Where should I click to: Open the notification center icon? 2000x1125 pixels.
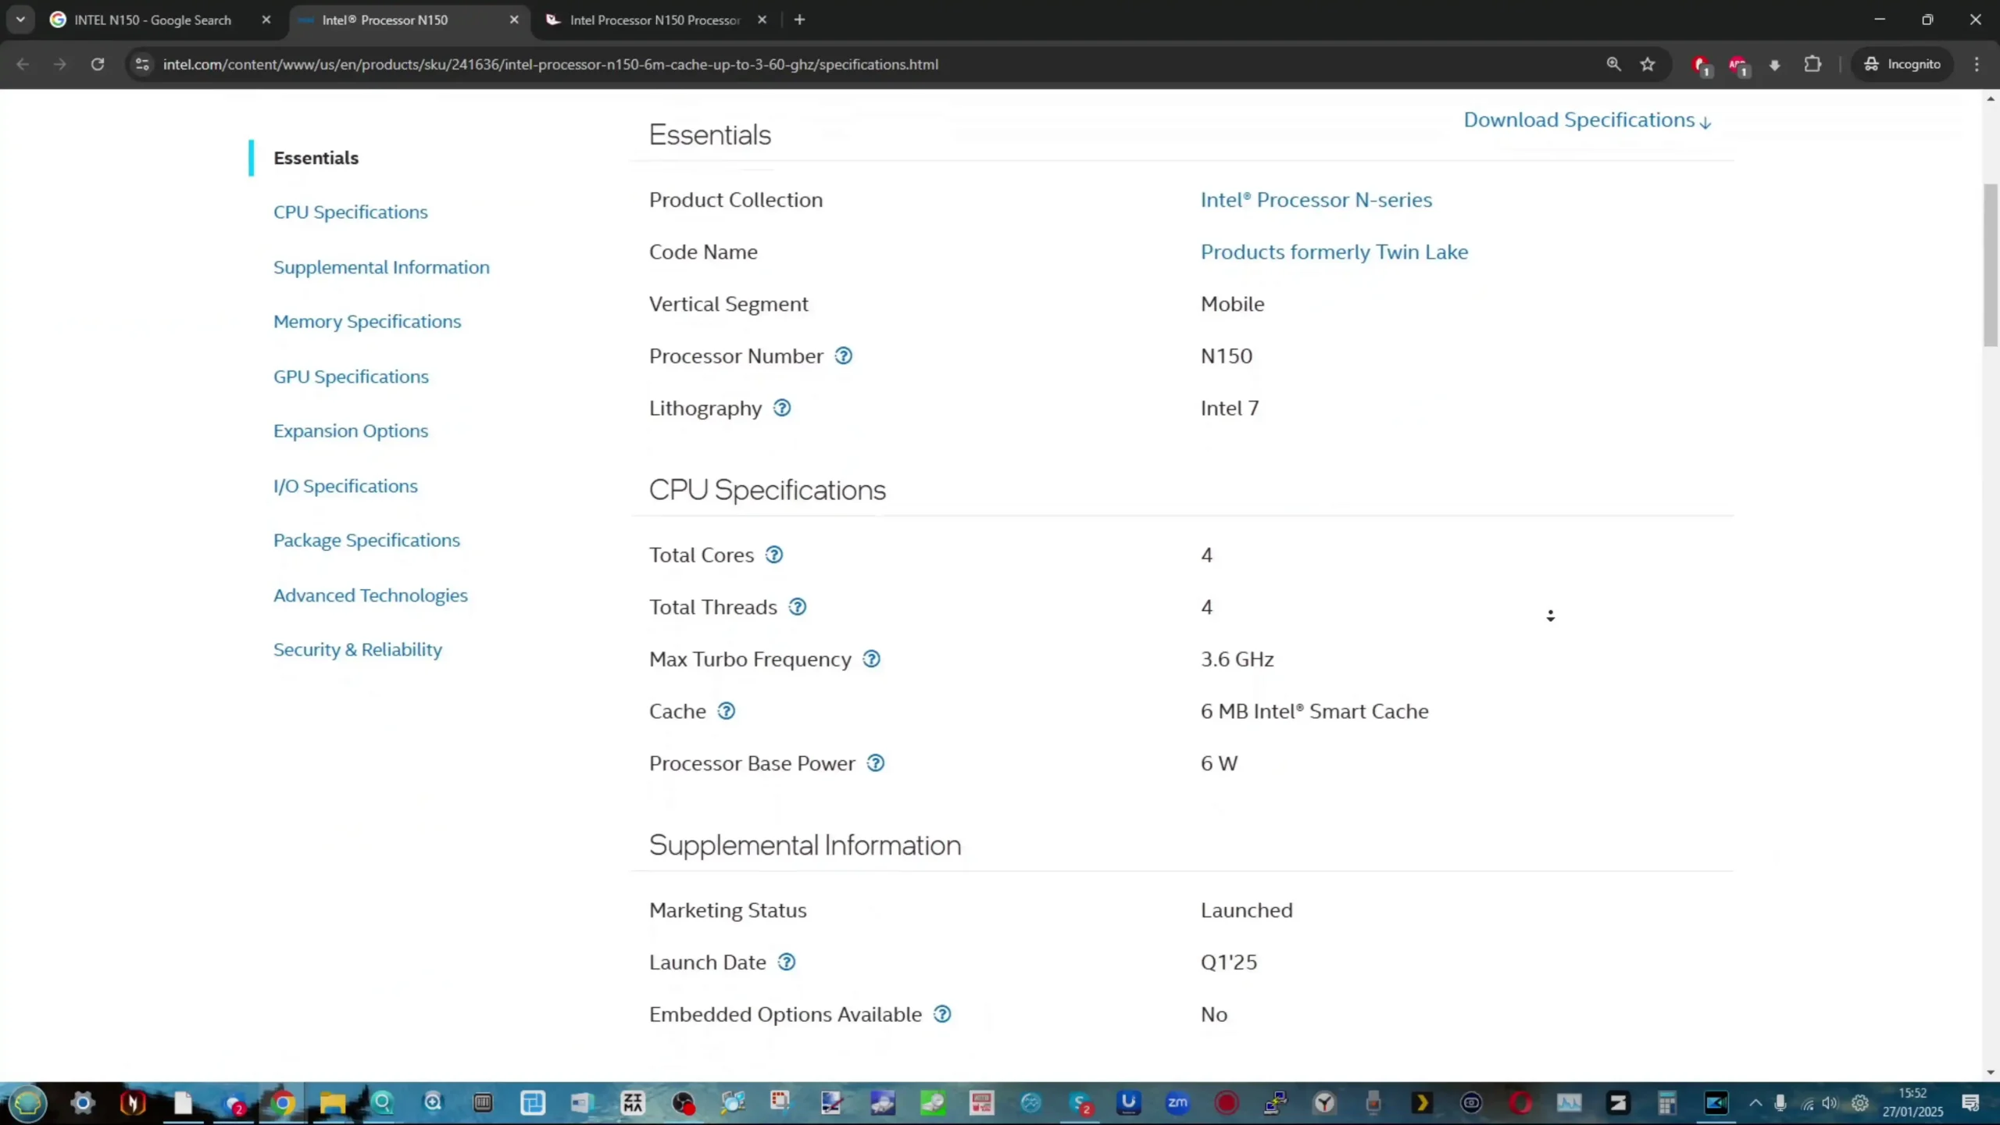1970,1103
